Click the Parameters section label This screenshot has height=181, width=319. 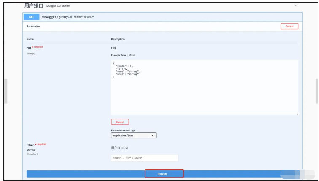click(33, 26)
